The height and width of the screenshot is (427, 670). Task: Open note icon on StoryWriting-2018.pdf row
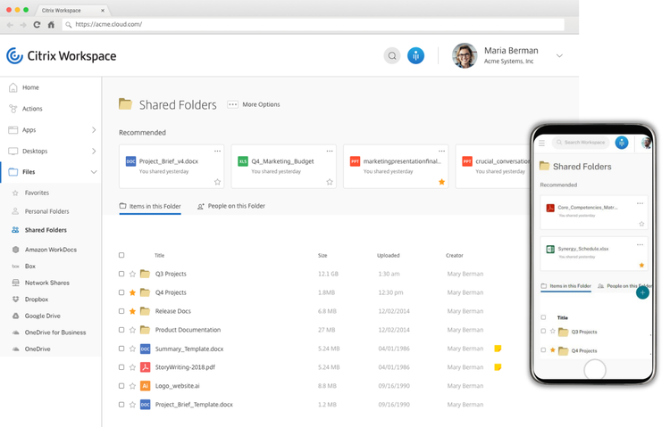498,367
